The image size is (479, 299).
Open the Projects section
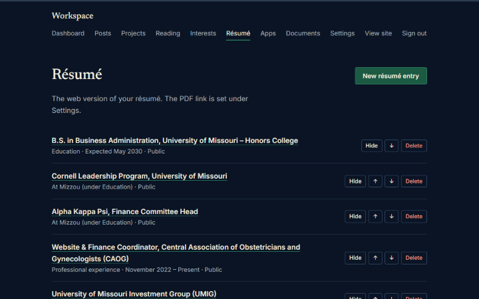click(133, 33)
